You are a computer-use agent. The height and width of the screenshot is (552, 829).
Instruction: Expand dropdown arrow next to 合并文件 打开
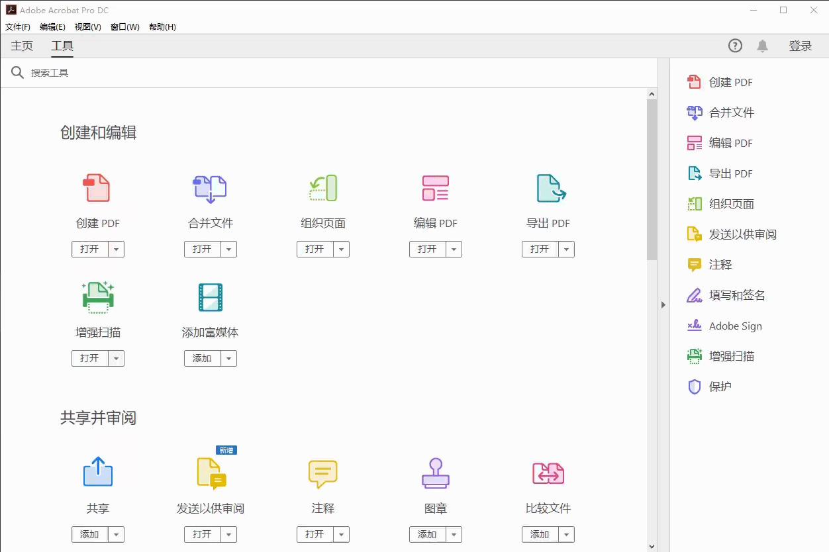coord(228,250)
